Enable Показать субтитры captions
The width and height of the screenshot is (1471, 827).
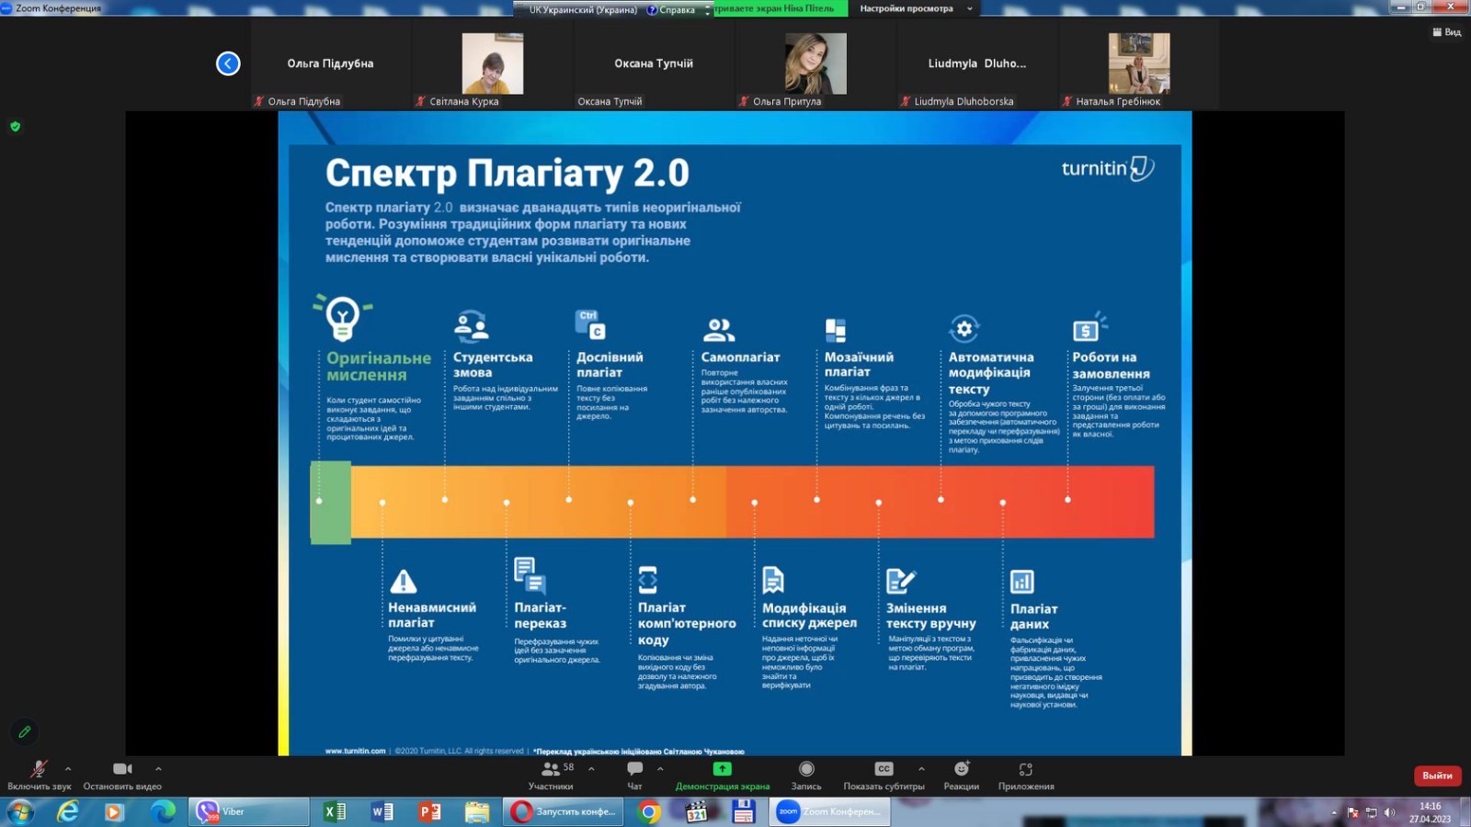click(884, 776)
